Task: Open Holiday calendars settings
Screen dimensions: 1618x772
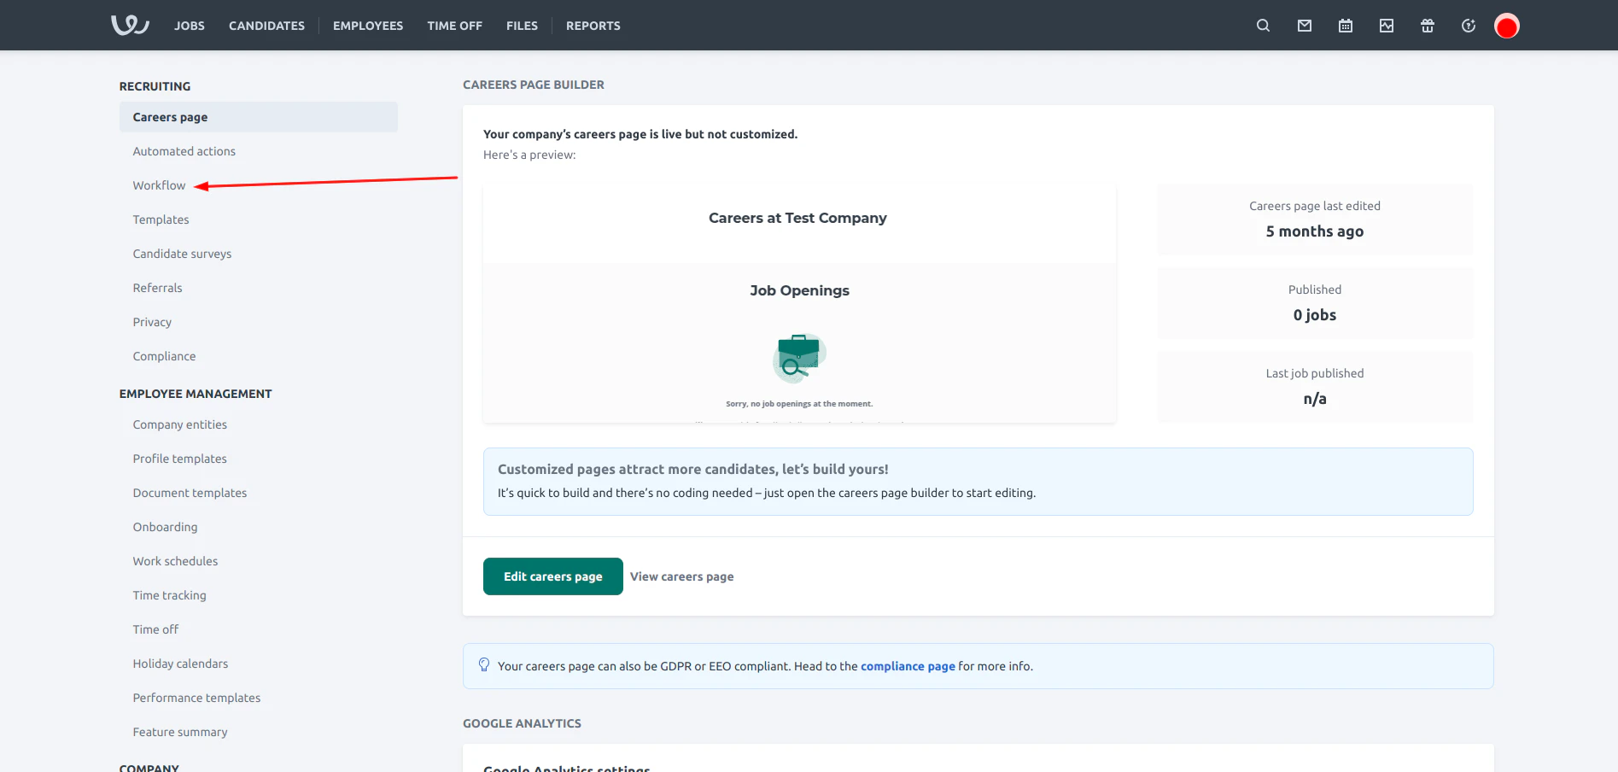Action: click(x=180, y=663)
